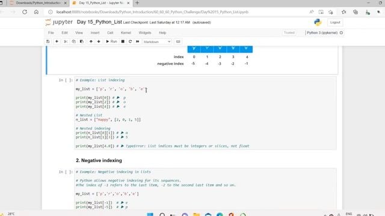Go to browser home page
The height and width of the screenshot is (216, 385).
tap(36, 12)
